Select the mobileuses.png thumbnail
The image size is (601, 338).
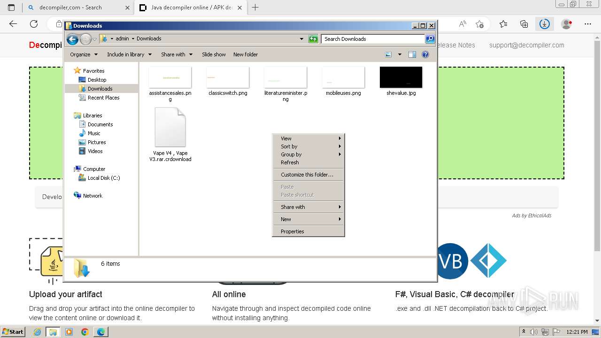[x=343, y=77]
